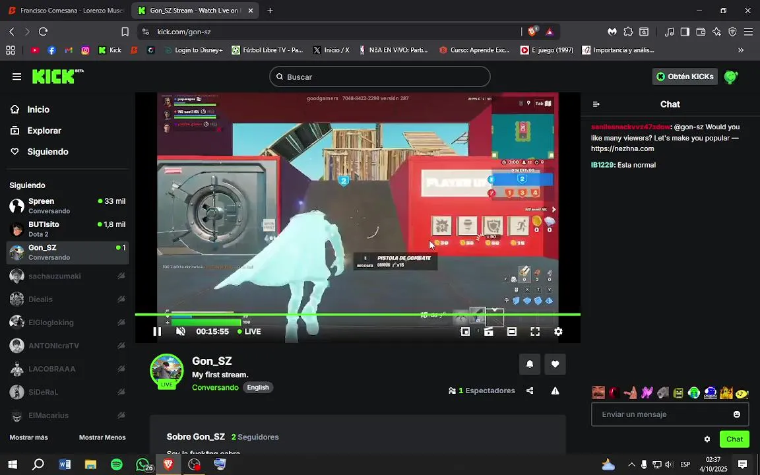
Task: Show hidden bookmarks chevron
Action: [741, 50]
